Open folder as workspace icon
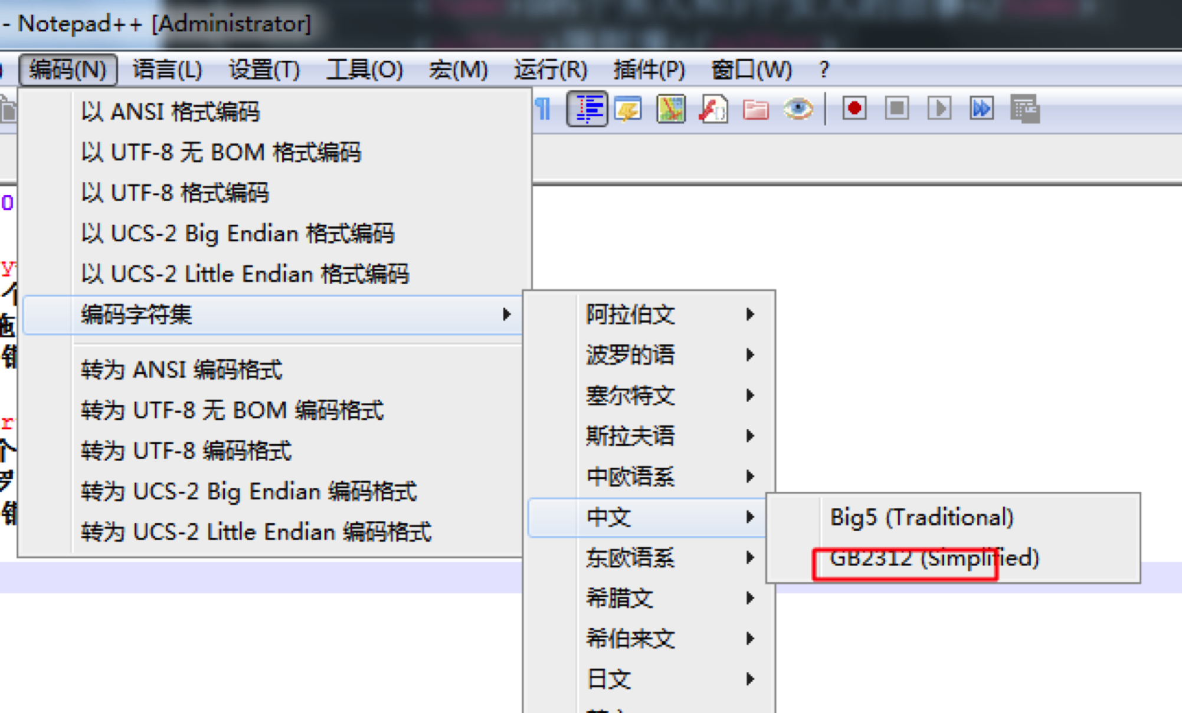The image size is (1182, 713). 756,110
